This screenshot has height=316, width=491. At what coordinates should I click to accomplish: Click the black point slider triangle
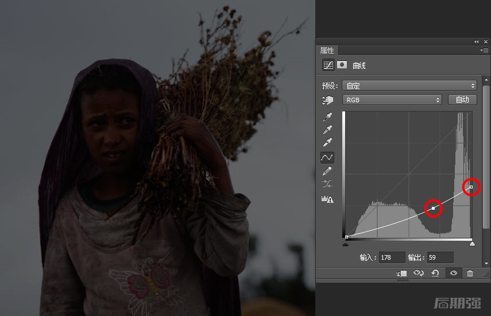tap(345, 244)
